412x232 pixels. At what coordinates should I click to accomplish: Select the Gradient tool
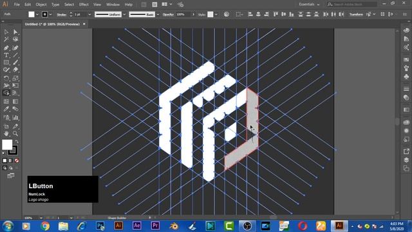tap(15, 102)
